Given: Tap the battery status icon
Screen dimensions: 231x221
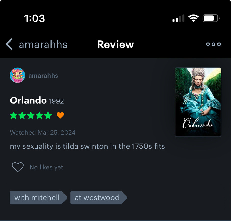Looking at the screenshot, I should pyautogui.click(x=211, y=18).
